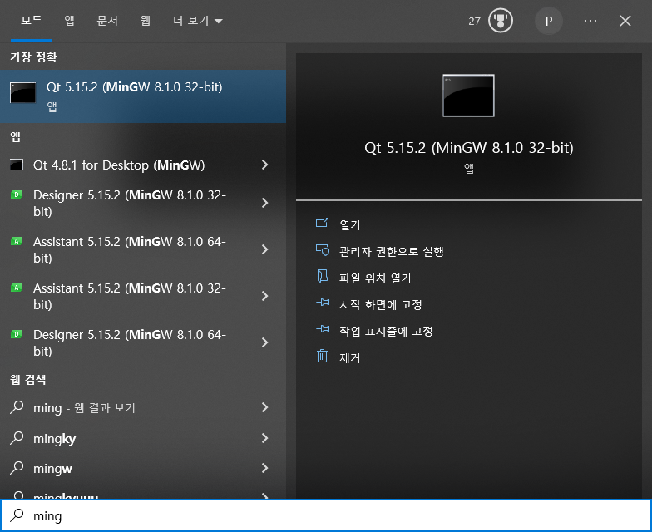
Task: Expand 'ming - 웹 결과 보기' arrow
Action: click(264, 407)
